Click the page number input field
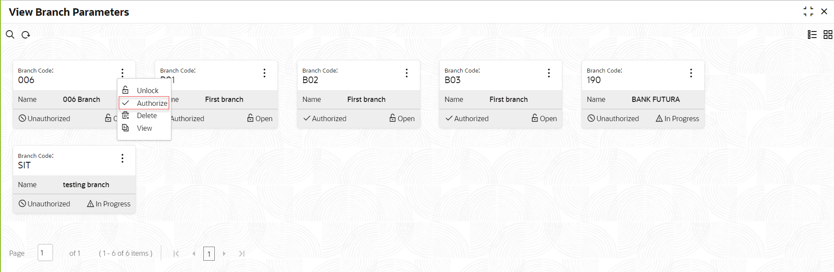The width and height of the screenshot is (834, 272). pos(45,253)
